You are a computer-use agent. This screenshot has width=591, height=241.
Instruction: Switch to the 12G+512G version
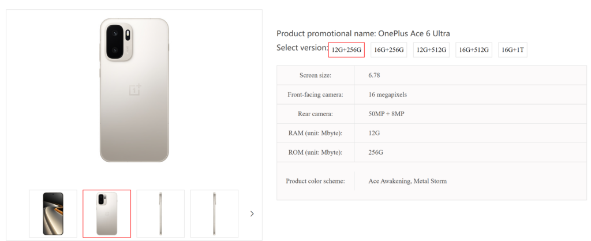pos(431,50)
